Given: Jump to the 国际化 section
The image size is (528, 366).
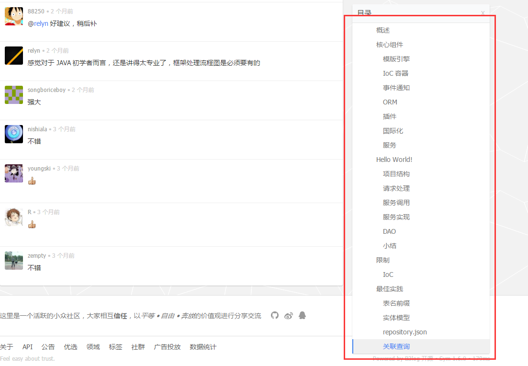Looking at the screenshot, I should point(393,131).
